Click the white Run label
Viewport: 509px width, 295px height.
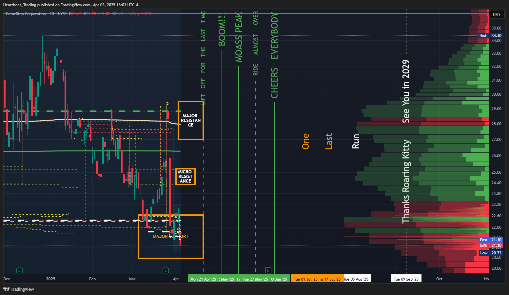pos(356,141)
